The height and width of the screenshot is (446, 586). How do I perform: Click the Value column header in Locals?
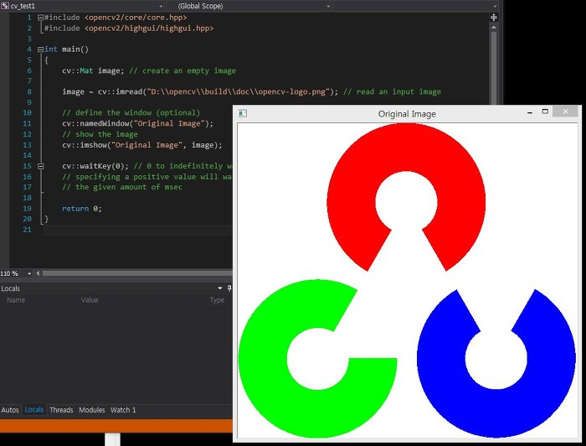90,300
